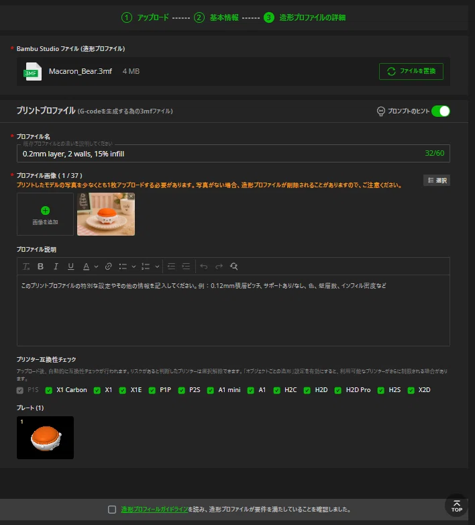Click the 3MF file icon
This screenshot has height=525, width=475.
33,72
